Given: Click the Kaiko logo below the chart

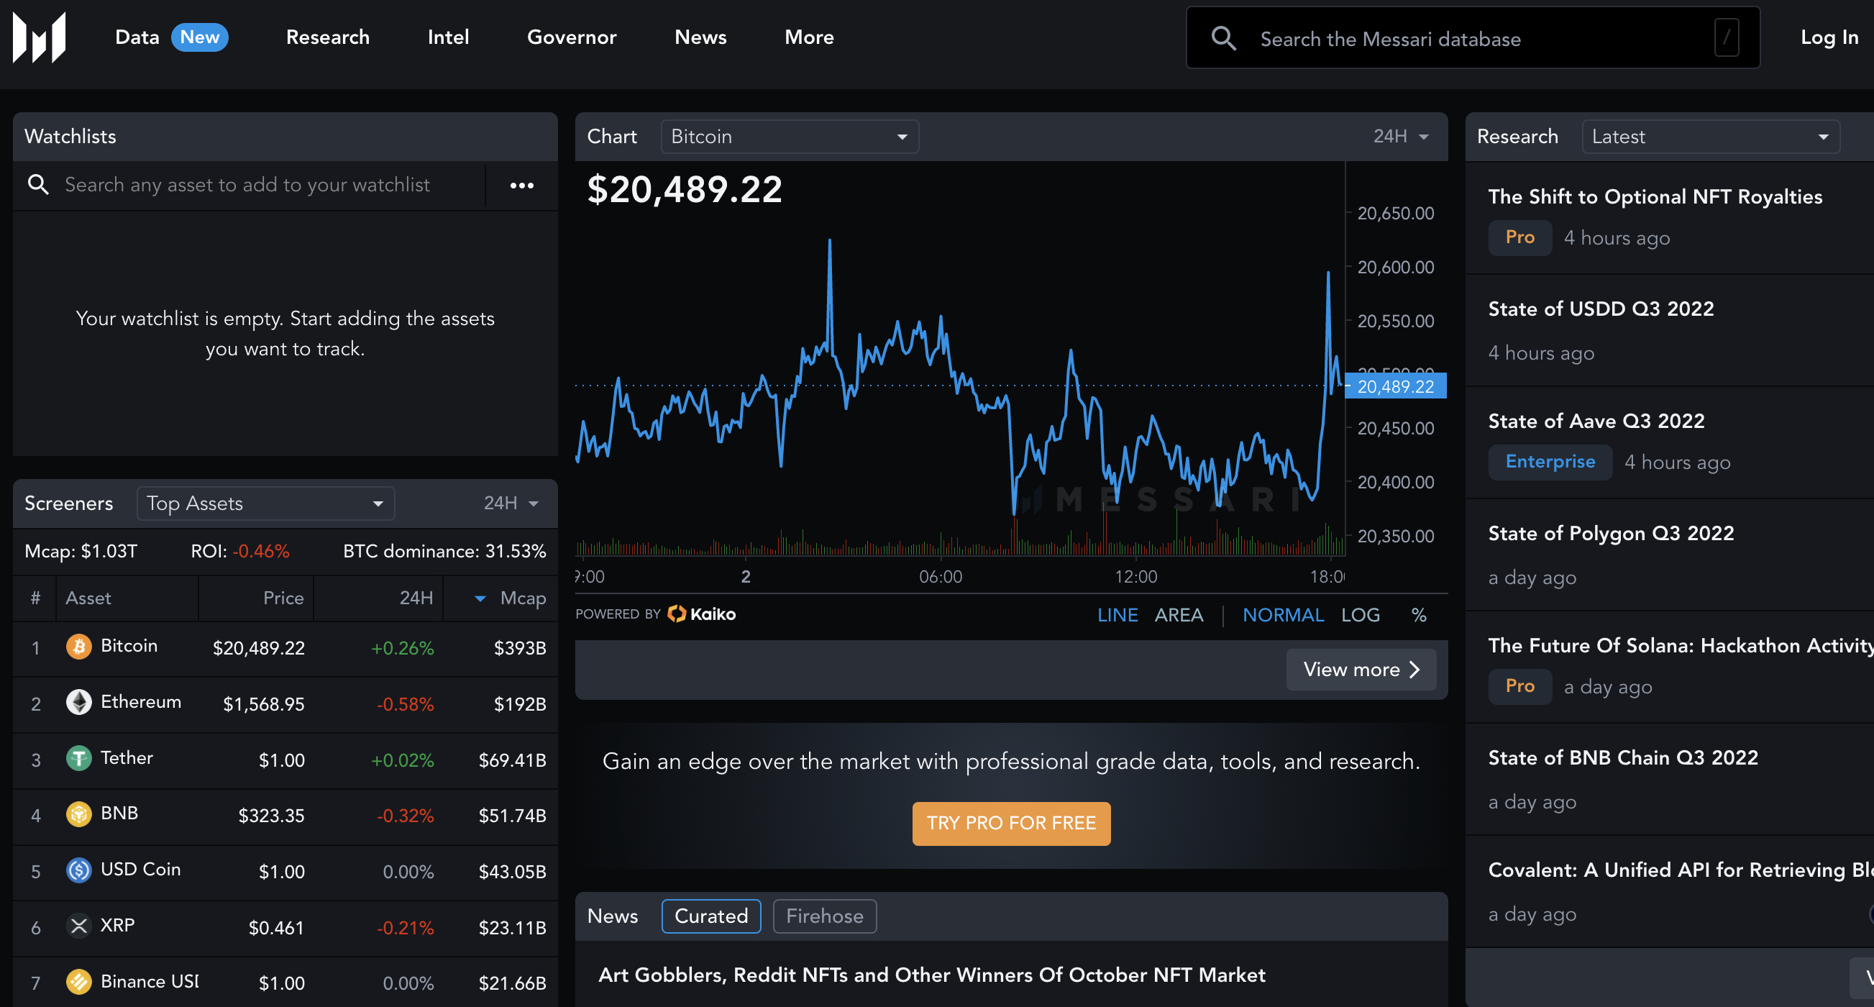Looking at the screenshot, I should tap(700, 614).
